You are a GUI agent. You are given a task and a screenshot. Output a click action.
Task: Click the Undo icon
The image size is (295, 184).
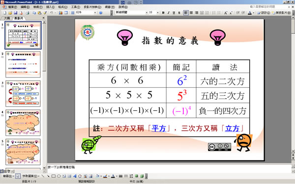tap(51, 13)
